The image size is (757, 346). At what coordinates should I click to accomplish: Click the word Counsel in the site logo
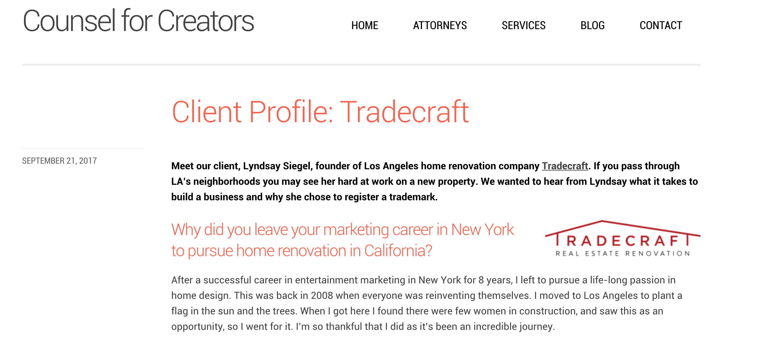(70, 21)
